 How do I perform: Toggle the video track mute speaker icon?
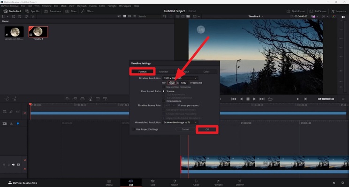[x=13, y=165]
